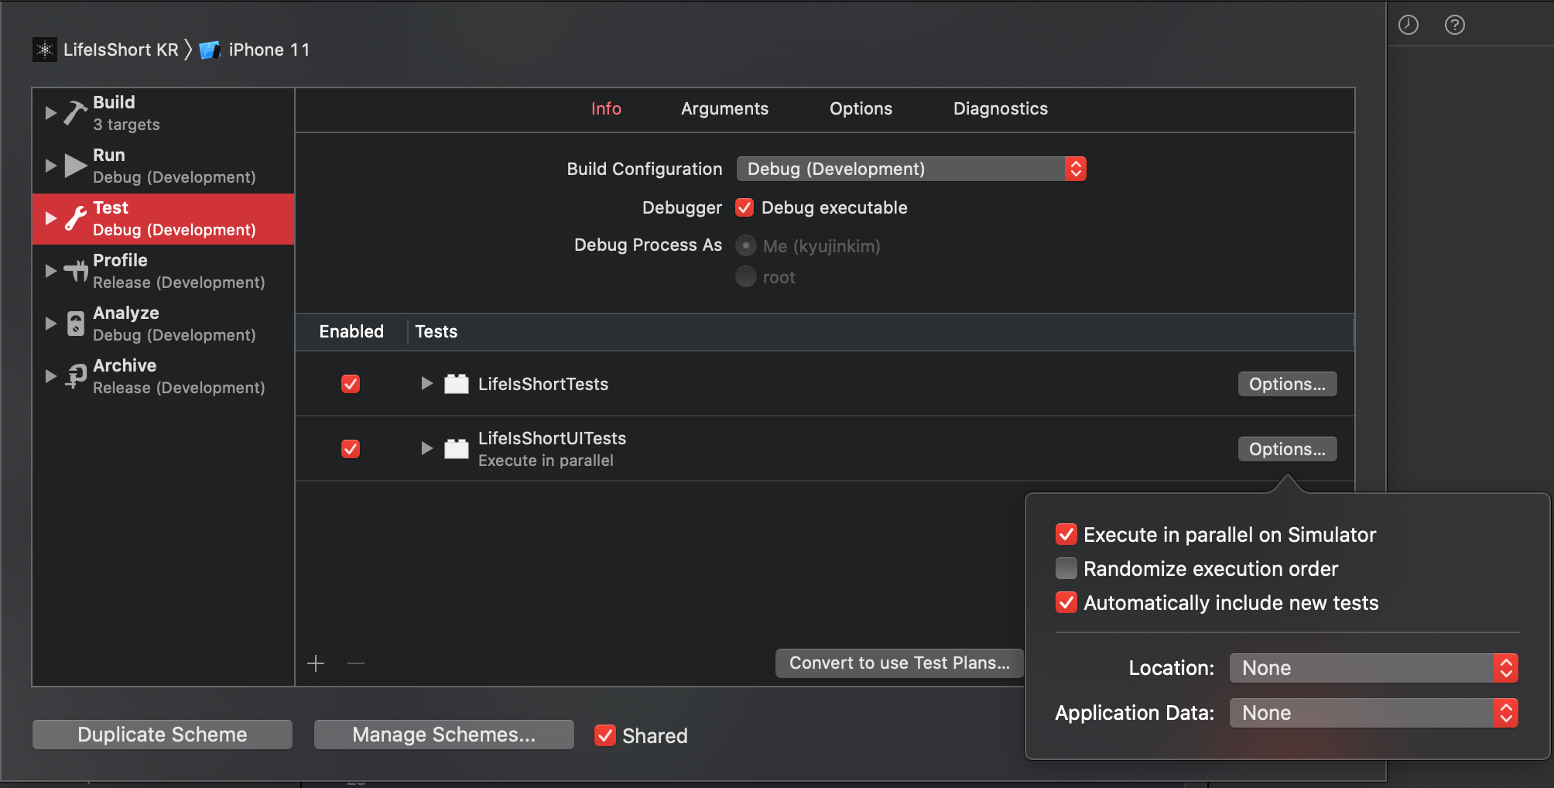Toggle the Shared scheme checkbox
Image resolution: width=1554 pixels, height=788 pixels.
point(604,735)
